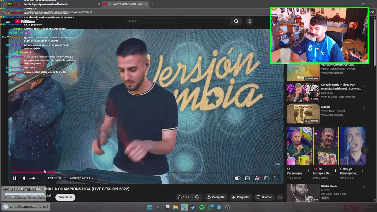The width and height of the screenshot is (377, 212).
Task: Open EL VIZIO channel name
Action: (326, 190)
